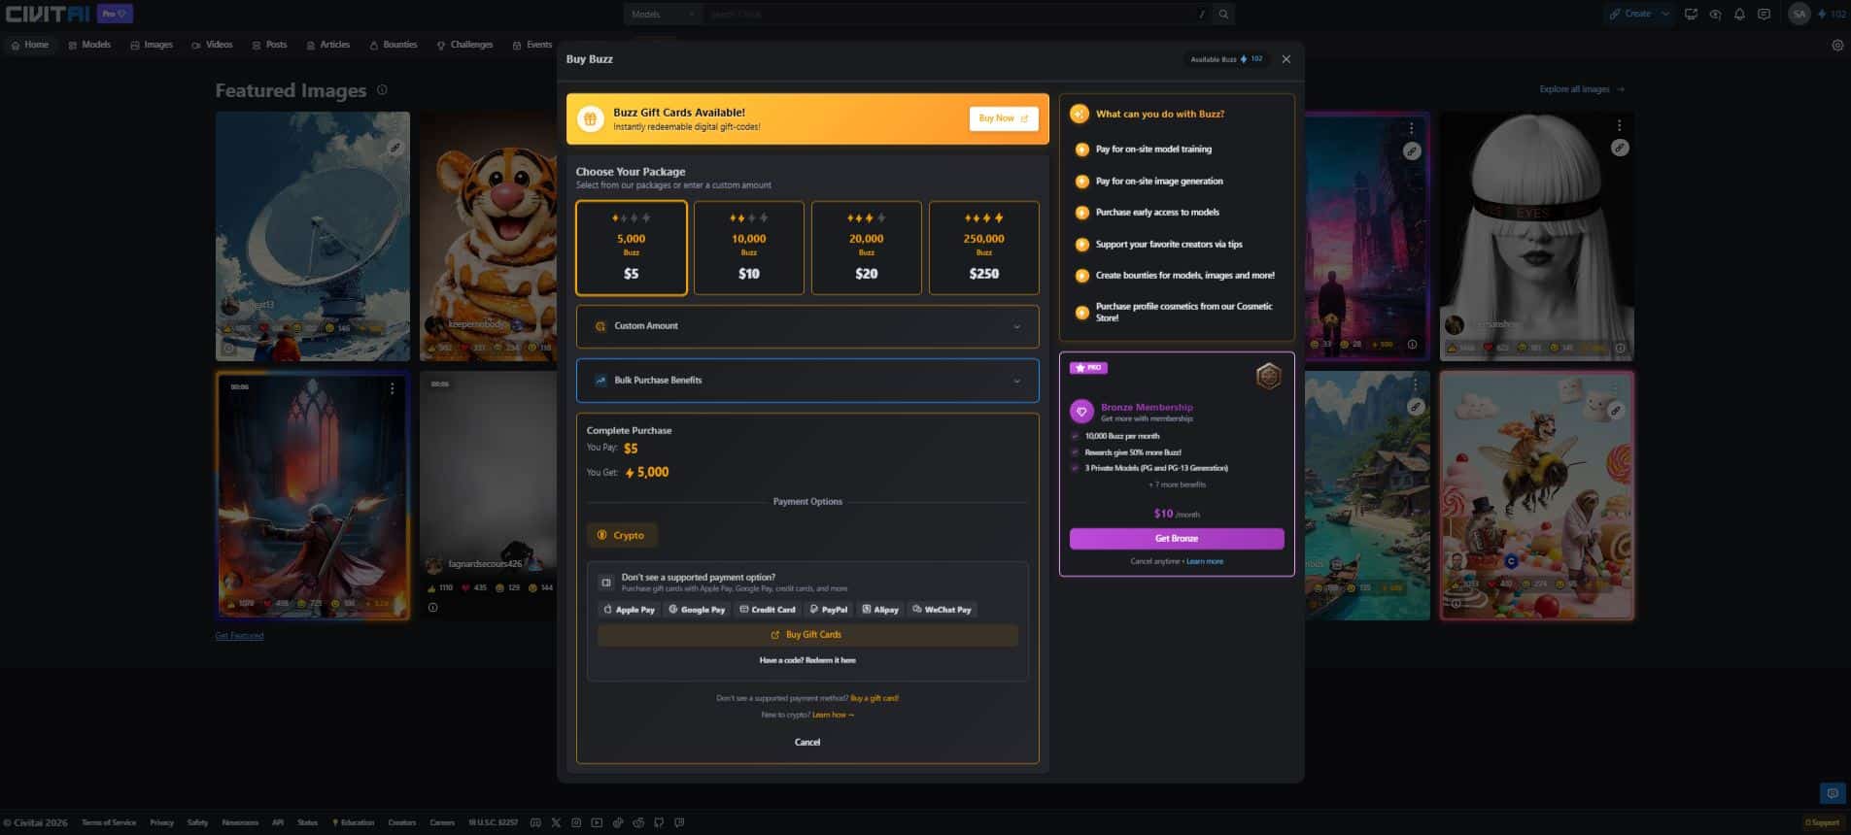The height and width of the screenshot is (835, 1851).
Task: Click the Explore all images link
Action: click(1582, 89)
